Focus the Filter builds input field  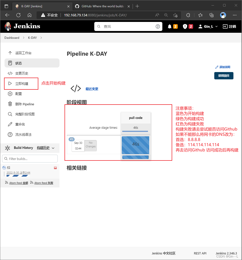click(30, 159)
